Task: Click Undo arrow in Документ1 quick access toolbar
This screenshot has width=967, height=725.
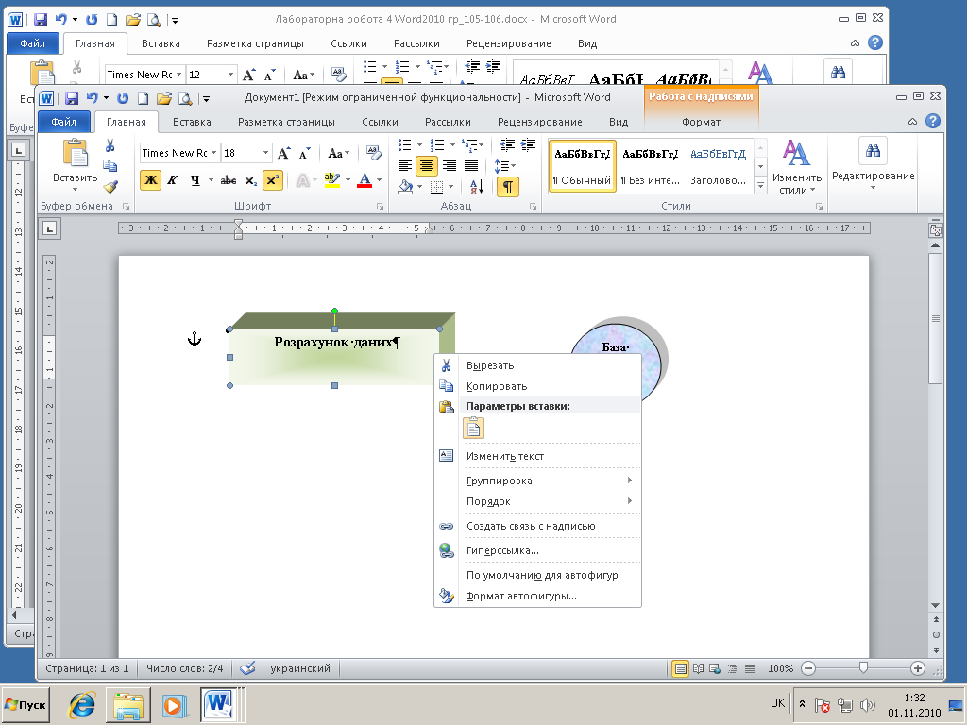Action: pyautogui.click(x=93, y=97)
